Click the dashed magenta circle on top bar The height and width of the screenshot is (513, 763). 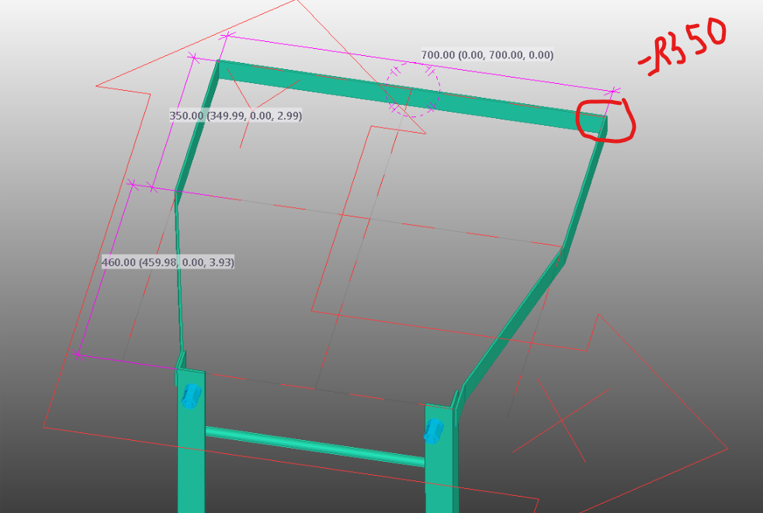click(x=413, y=89)
